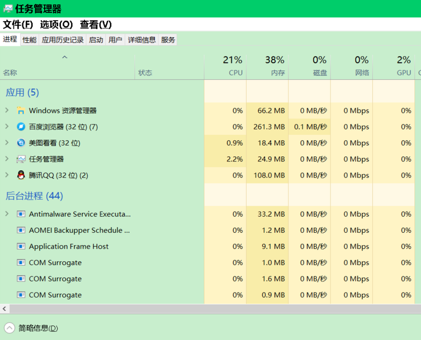Collapse to 简略信息 view

(x=31, y=328)
